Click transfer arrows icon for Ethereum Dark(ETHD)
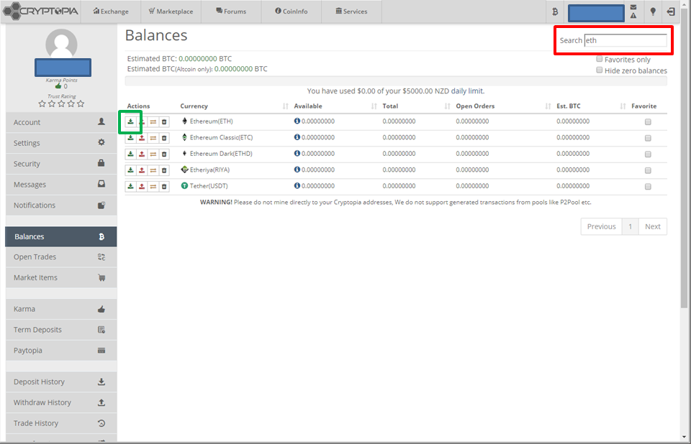691x444 pixels. point(153,154)
